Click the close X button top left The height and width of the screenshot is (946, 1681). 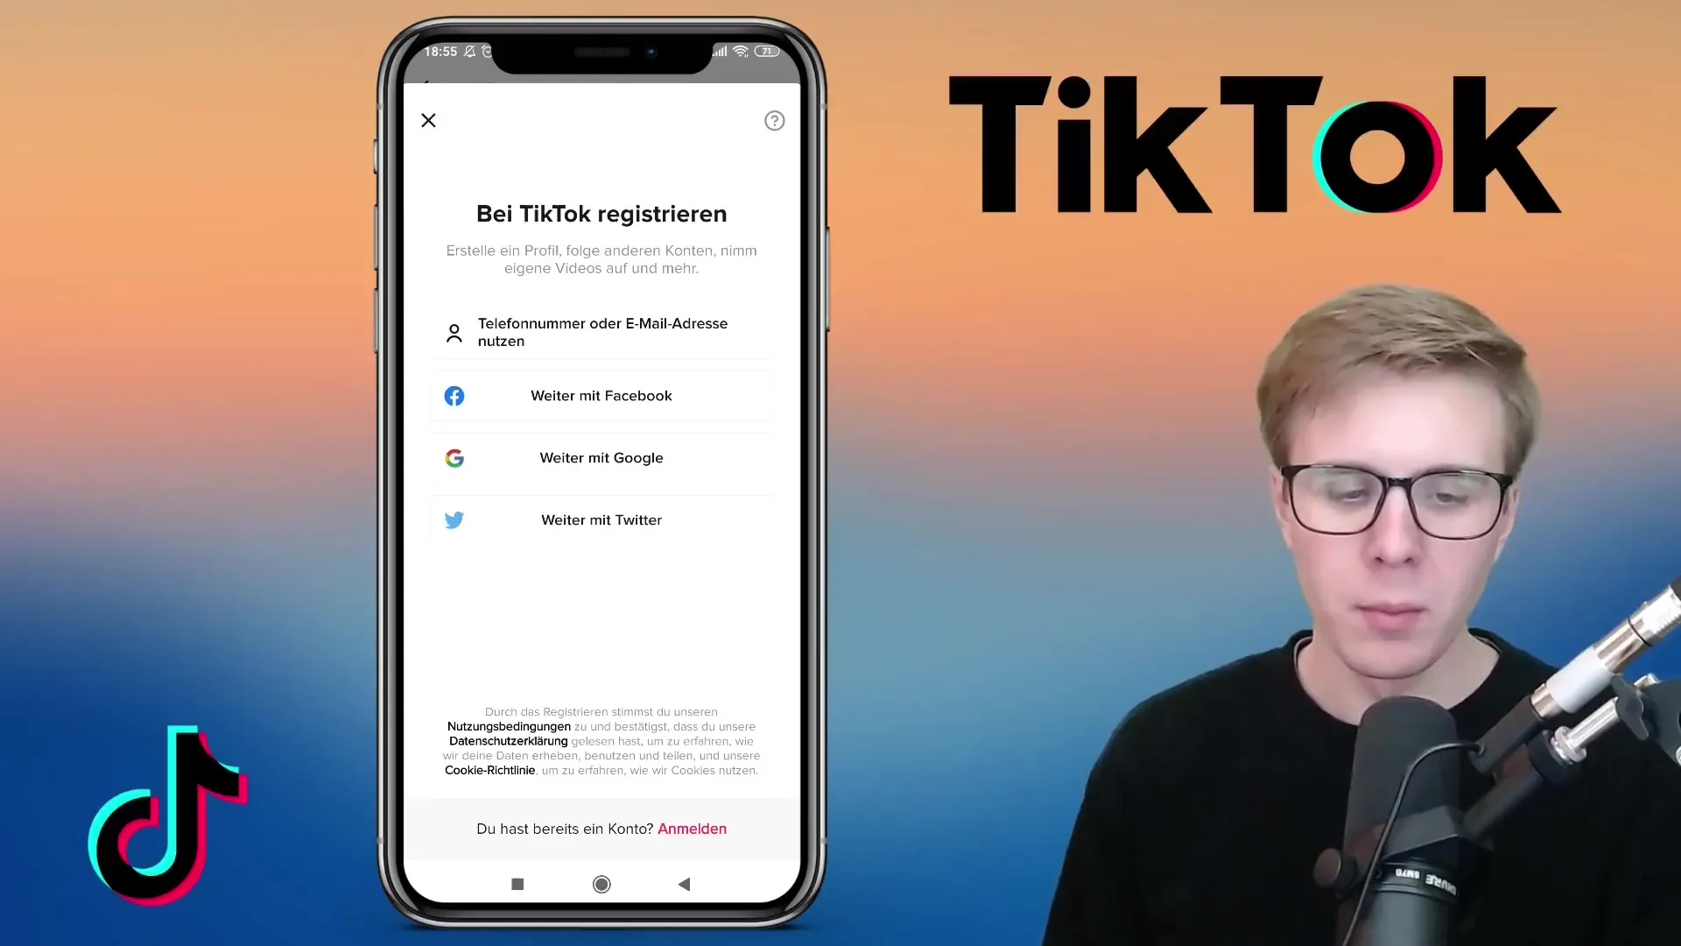(x=427, y=120)
